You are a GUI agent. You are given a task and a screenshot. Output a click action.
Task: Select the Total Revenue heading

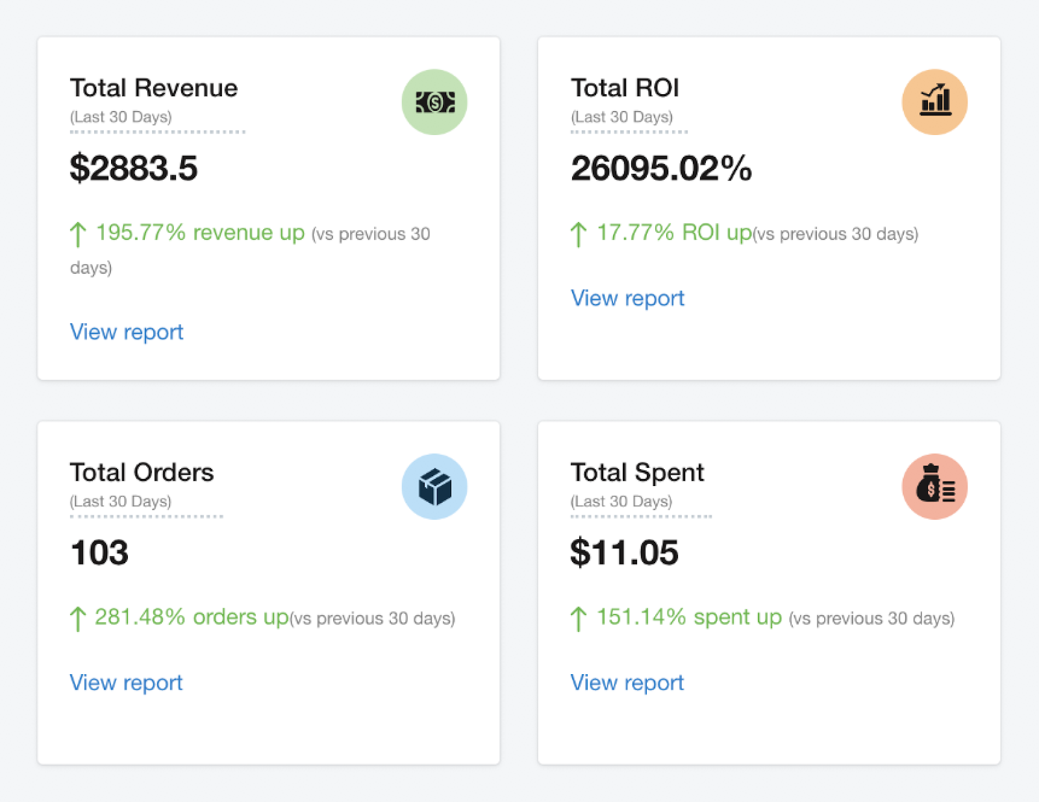(154, 88)
